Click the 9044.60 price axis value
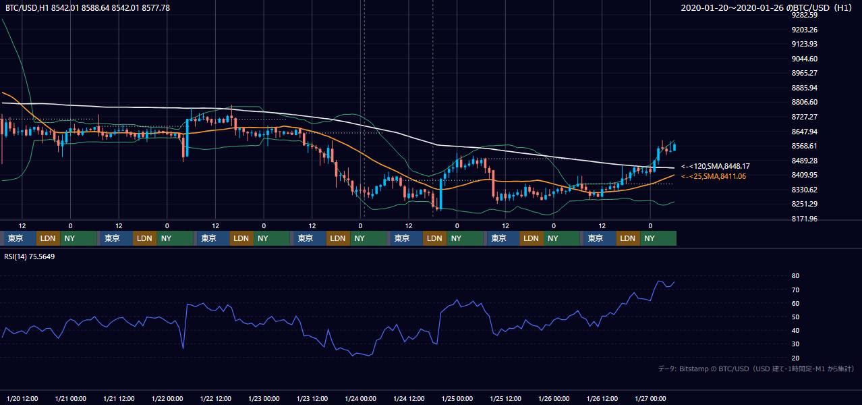 805,59
